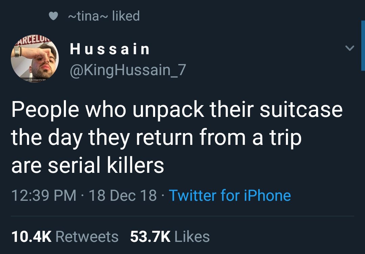Open Hussain's round profile picture
This screenshot has width=365, height=254.
click(x=35, y=59)
